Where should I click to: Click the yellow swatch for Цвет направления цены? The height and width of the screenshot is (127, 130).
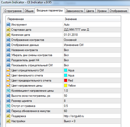tap(66, 86)
